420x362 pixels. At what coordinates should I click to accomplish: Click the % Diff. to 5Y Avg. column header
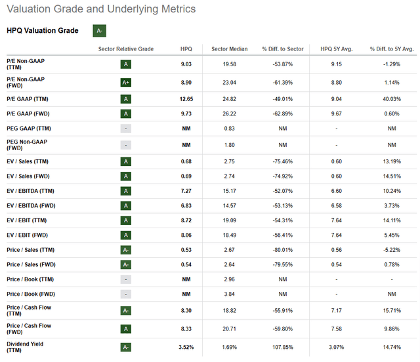[x=392, y=49]
